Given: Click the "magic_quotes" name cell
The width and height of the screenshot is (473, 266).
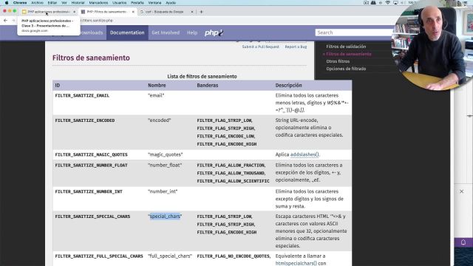Looking at the screenshot, I should [166, 154].
